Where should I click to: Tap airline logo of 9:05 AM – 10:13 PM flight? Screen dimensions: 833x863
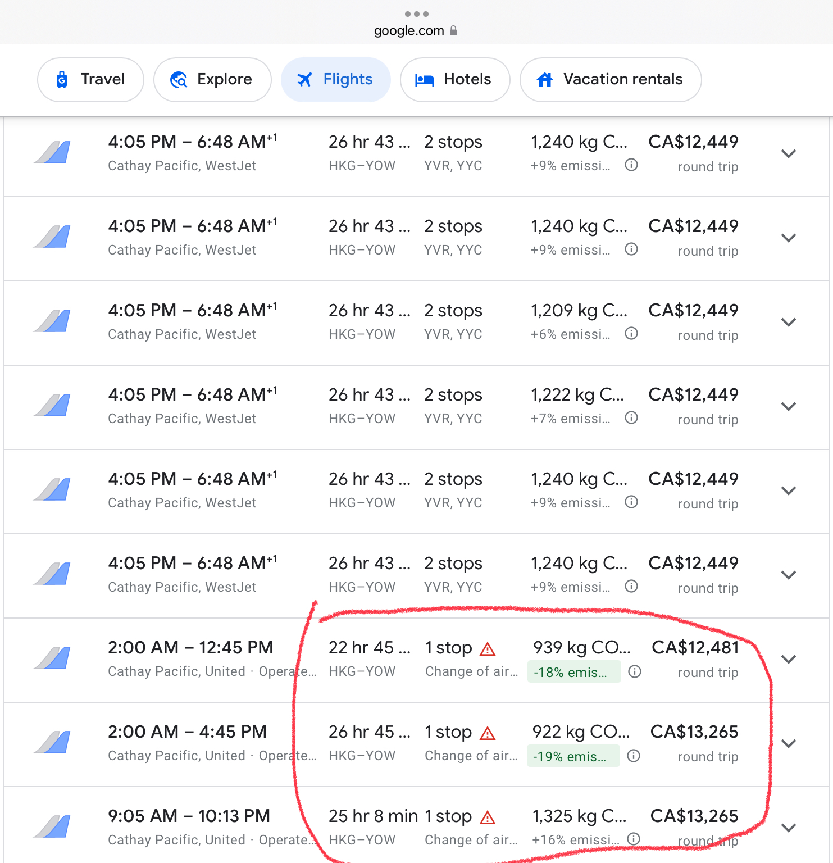(x=52, y=826)
